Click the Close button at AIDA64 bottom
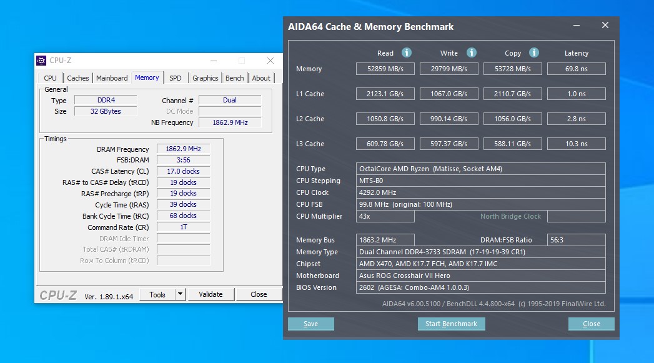The width and height of the screenshot is (654, 363). pos(592,324)
